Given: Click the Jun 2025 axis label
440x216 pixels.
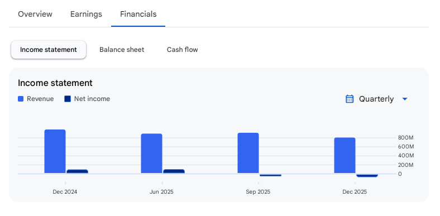Looking at the screenshot, I should (x=161, y=192).
